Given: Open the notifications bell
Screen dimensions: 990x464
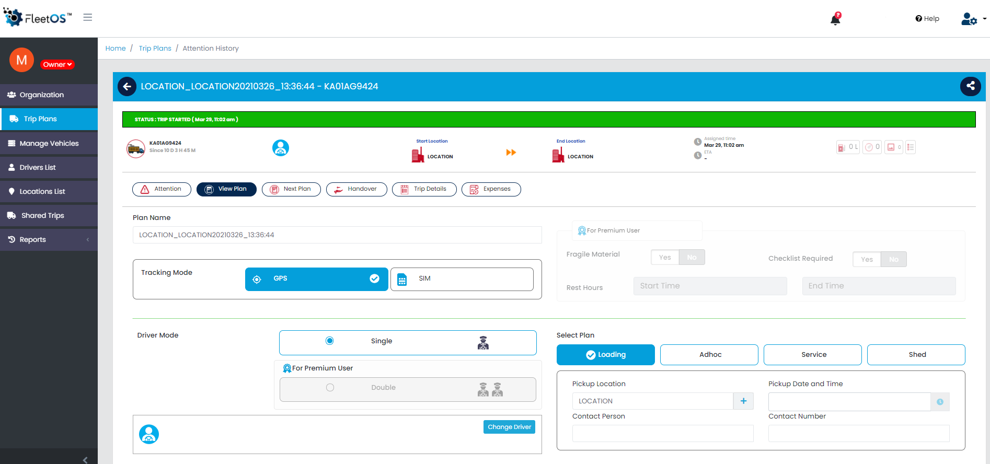Looking at the screenshot, I should [x=835, y=19].
